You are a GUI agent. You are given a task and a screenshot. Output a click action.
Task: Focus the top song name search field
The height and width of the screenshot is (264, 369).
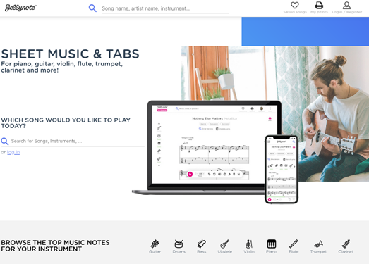coord(165,8)
